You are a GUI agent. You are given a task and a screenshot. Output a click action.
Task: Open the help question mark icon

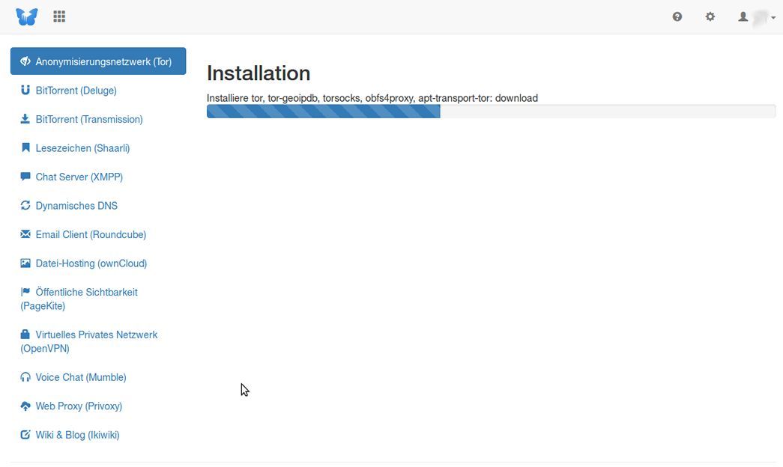pyautogui.click(x=677, y=16)
